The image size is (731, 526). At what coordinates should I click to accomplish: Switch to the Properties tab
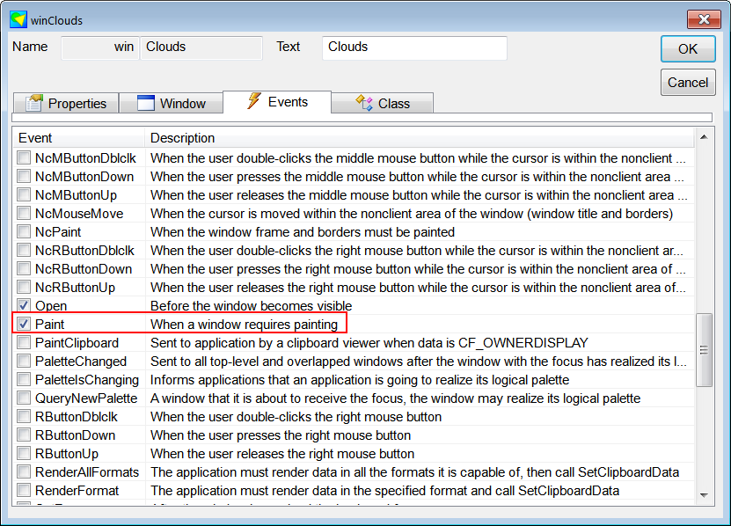pyautogui.click(x=66, y=103)
